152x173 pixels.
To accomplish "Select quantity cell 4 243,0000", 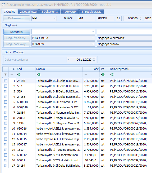I will click(91, 86).
